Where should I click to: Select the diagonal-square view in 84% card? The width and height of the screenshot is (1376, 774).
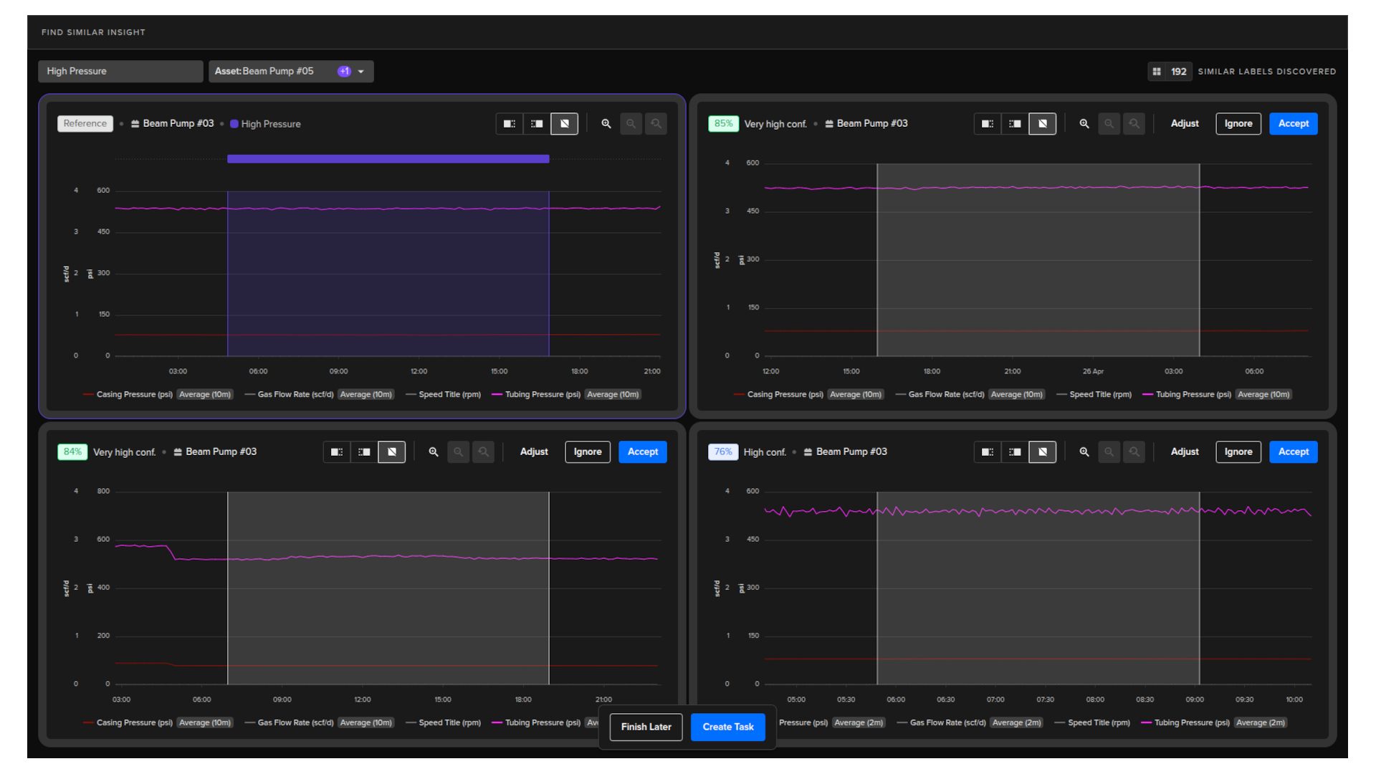(x=392, y=452)
